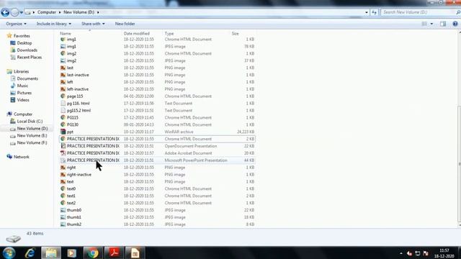Select the last PNG image file icon

(63, 68)
